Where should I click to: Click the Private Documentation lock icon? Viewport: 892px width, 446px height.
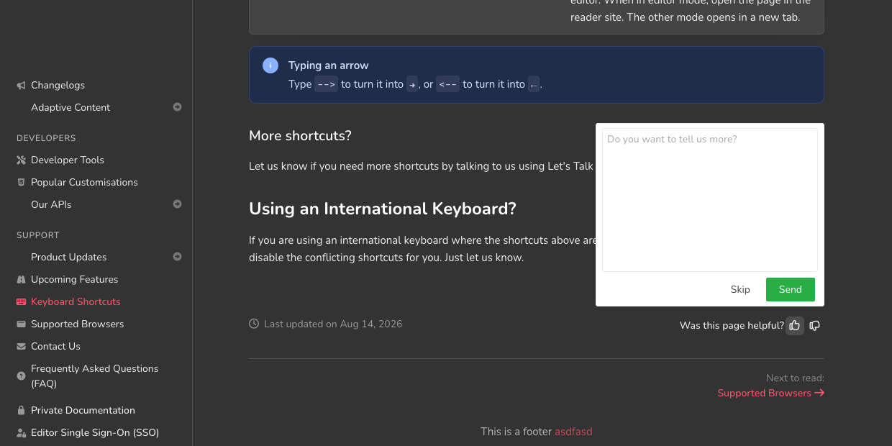(x=21, y=410)
